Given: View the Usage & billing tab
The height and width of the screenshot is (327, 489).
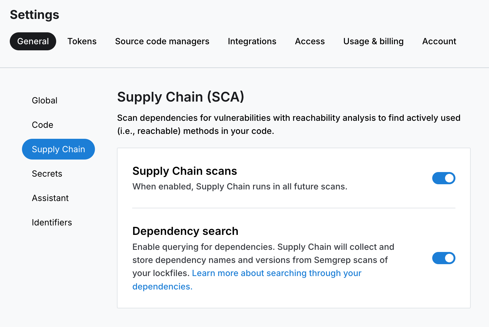Looking at the screenshot, I should tap(373, 41).
